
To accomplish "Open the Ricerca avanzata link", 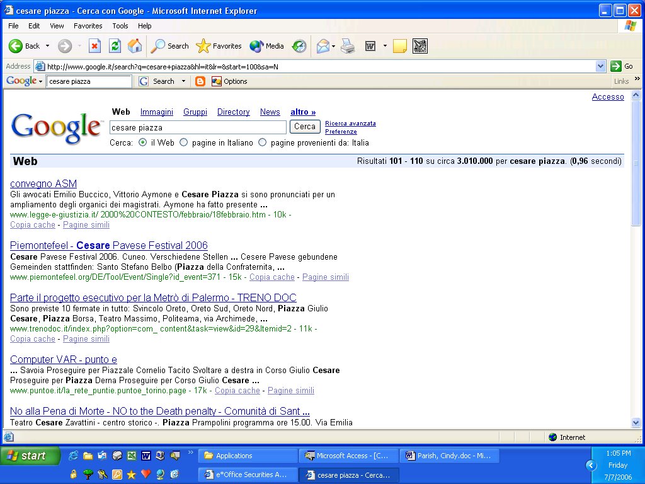I will tap(350, 124).
